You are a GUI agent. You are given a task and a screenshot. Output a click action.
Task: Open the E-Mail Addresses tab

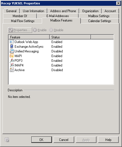(57, 16)
